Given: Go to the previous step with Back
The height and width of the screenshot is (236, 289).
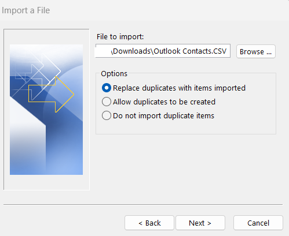Looking at the screenshot, I should [x=149, y=223].
